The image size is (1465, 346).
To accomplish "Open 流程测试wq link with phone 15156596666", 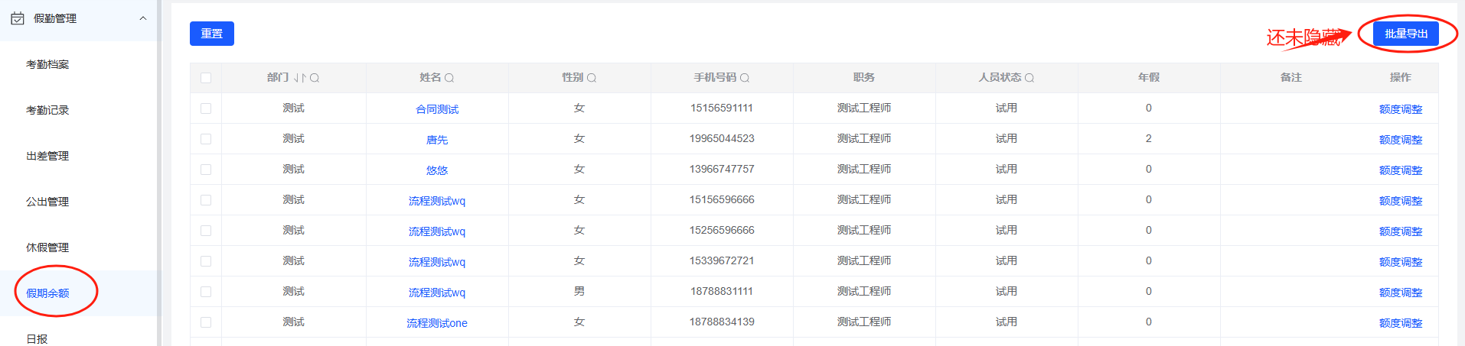I will point(437,201).
